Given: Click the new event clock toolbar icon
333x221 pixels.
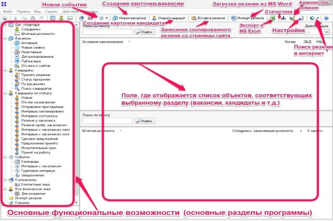Looking at the screenshot, I should [x=101, y=18].
